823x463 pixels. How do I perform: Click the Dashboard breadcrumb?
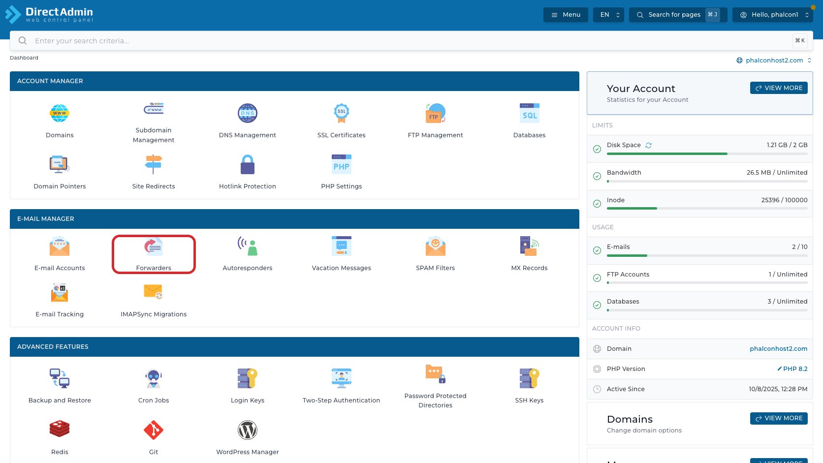[24, 58]
